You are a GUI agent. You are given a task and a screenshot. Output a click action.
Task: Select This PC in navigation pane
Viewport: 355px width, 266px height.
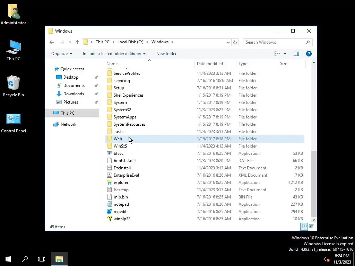(72, 113)
